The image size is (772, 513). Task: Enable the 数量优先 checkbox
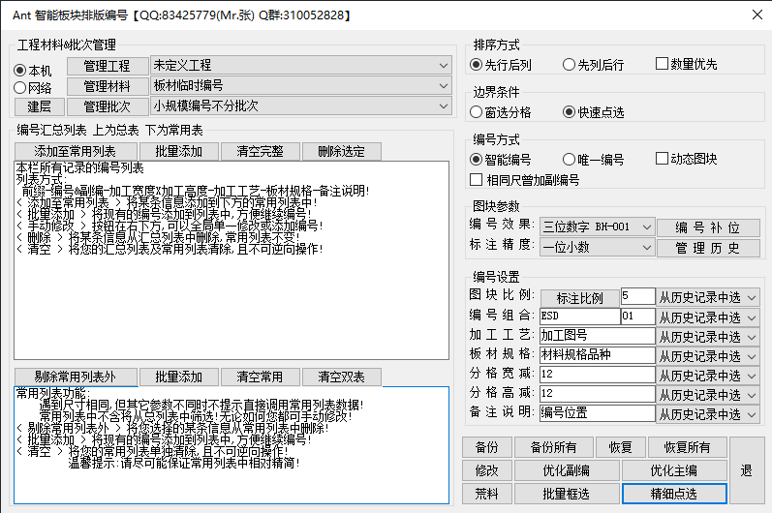click(x=663, y=64)
